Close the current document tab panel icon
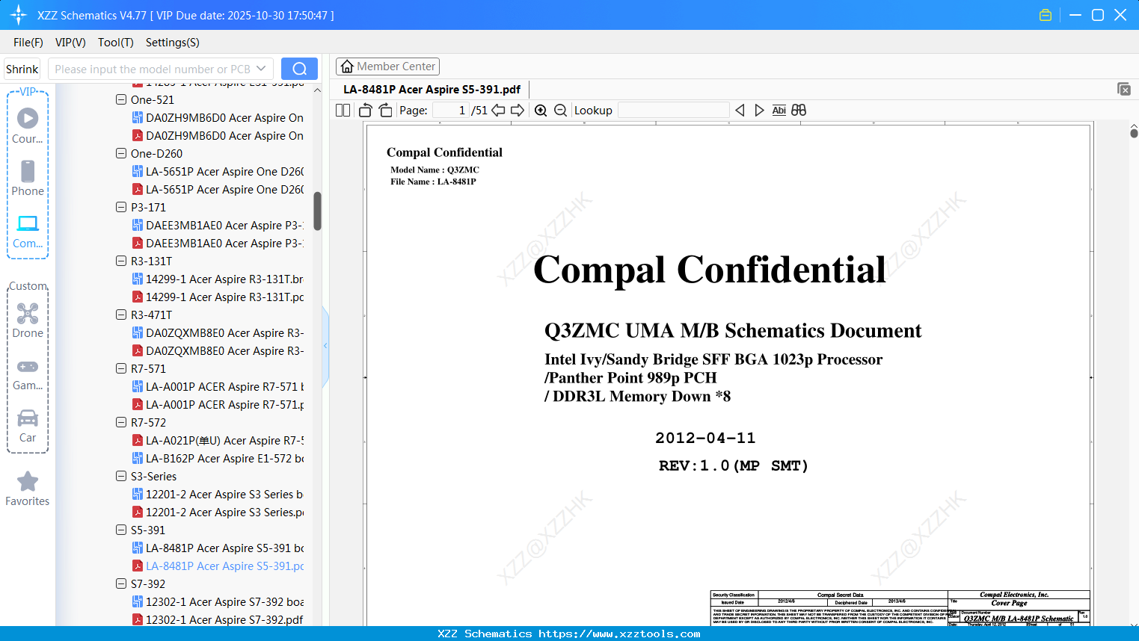The height and width of the screenshot is (641, 1139). coord(1124,89)
